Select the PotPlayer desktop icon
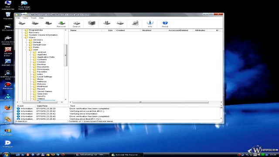This screenshot has height=157, width=279. [8, 144]
